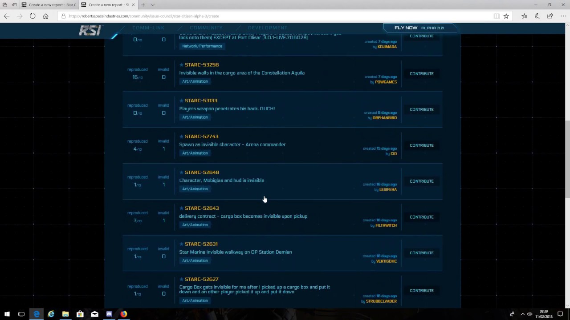570x320 pixels.
Task: Click the RSI logo in site header
Action: tap(90, 31)
